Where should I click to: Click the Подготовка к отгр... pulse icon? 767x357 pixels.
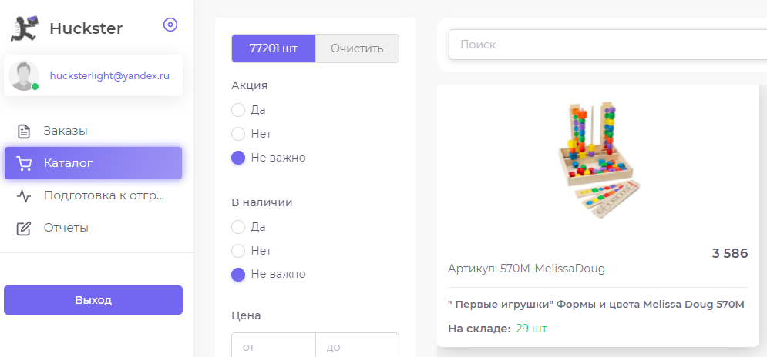point(23,196)
